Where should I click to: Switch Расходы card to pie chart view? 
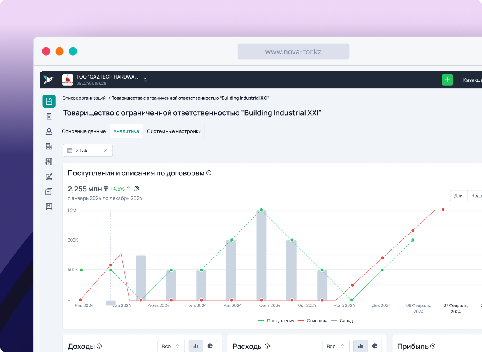point(375,346)
